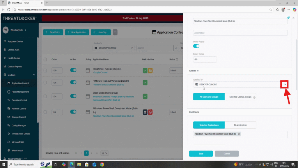Viewport: 298px width, 168px height.
Task: Open a new browser tab
Action: [x=47, y=3]
